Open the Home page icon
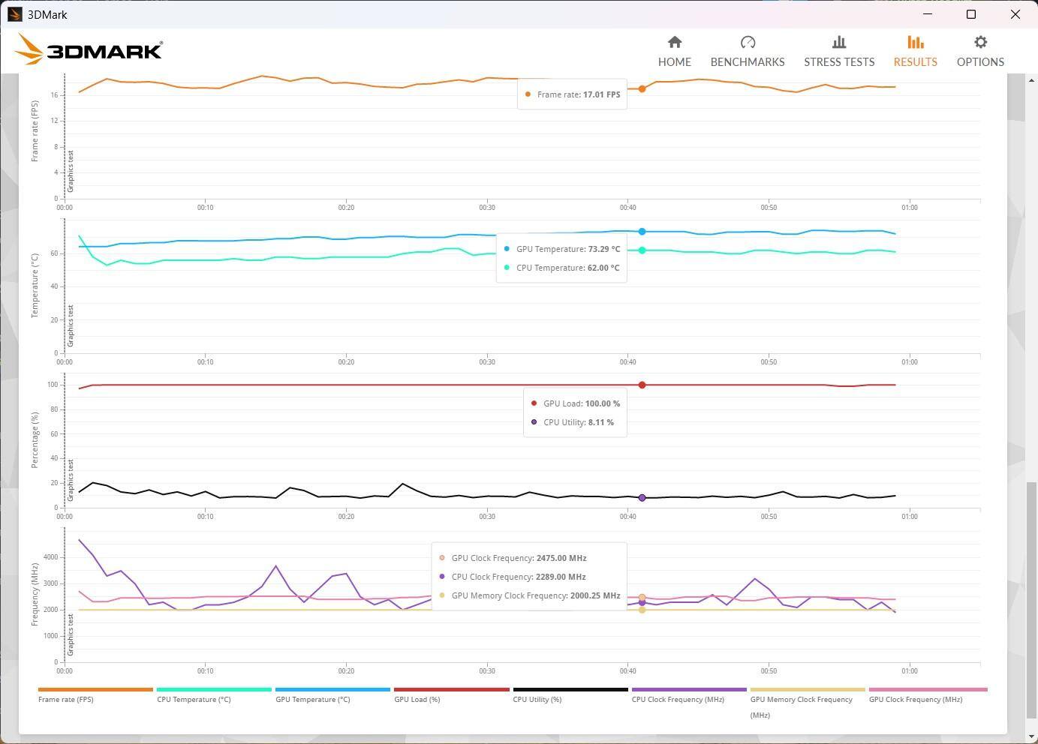 pyautogui.click(x=674, y=43)
